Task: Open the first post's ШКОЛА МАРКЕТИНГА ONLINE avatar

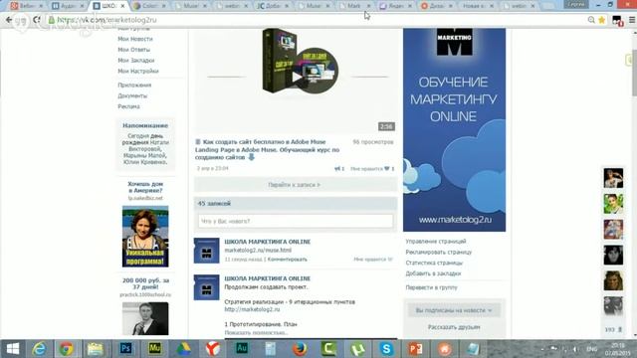Action: pyautogui.click(x=206, y=251)
